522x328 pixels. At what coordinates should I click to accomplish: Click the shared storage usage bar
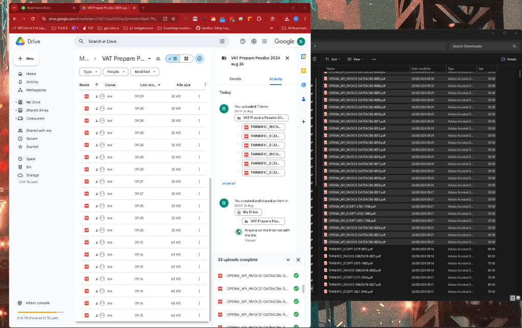click(40, 312)
